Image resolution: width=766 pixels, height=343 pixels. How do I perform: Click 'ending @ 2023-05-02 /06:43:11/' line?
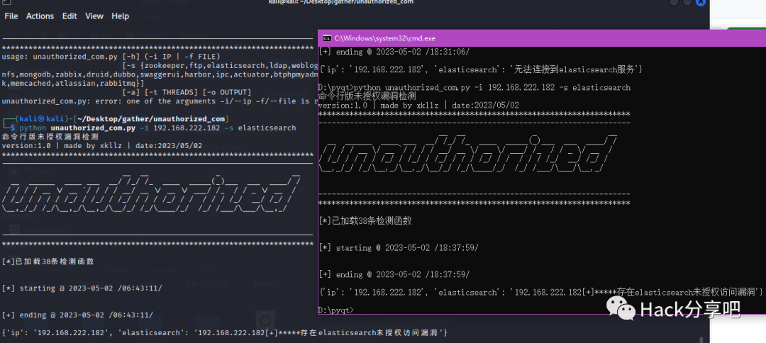coord(78,315)
